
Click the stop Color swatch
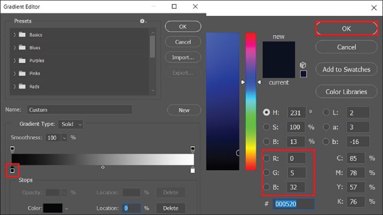coord(53,208)
